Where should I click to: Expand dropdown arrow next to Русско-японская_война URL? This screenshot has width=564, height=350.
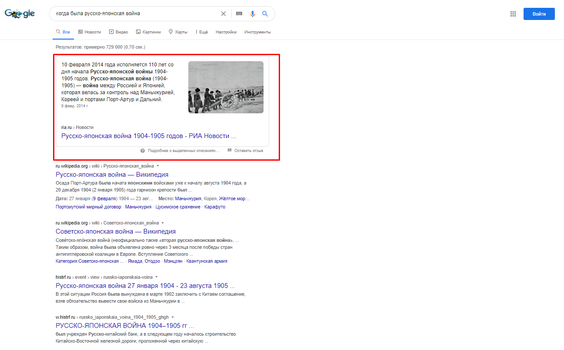pyautogui.click(x=158, y=166)
